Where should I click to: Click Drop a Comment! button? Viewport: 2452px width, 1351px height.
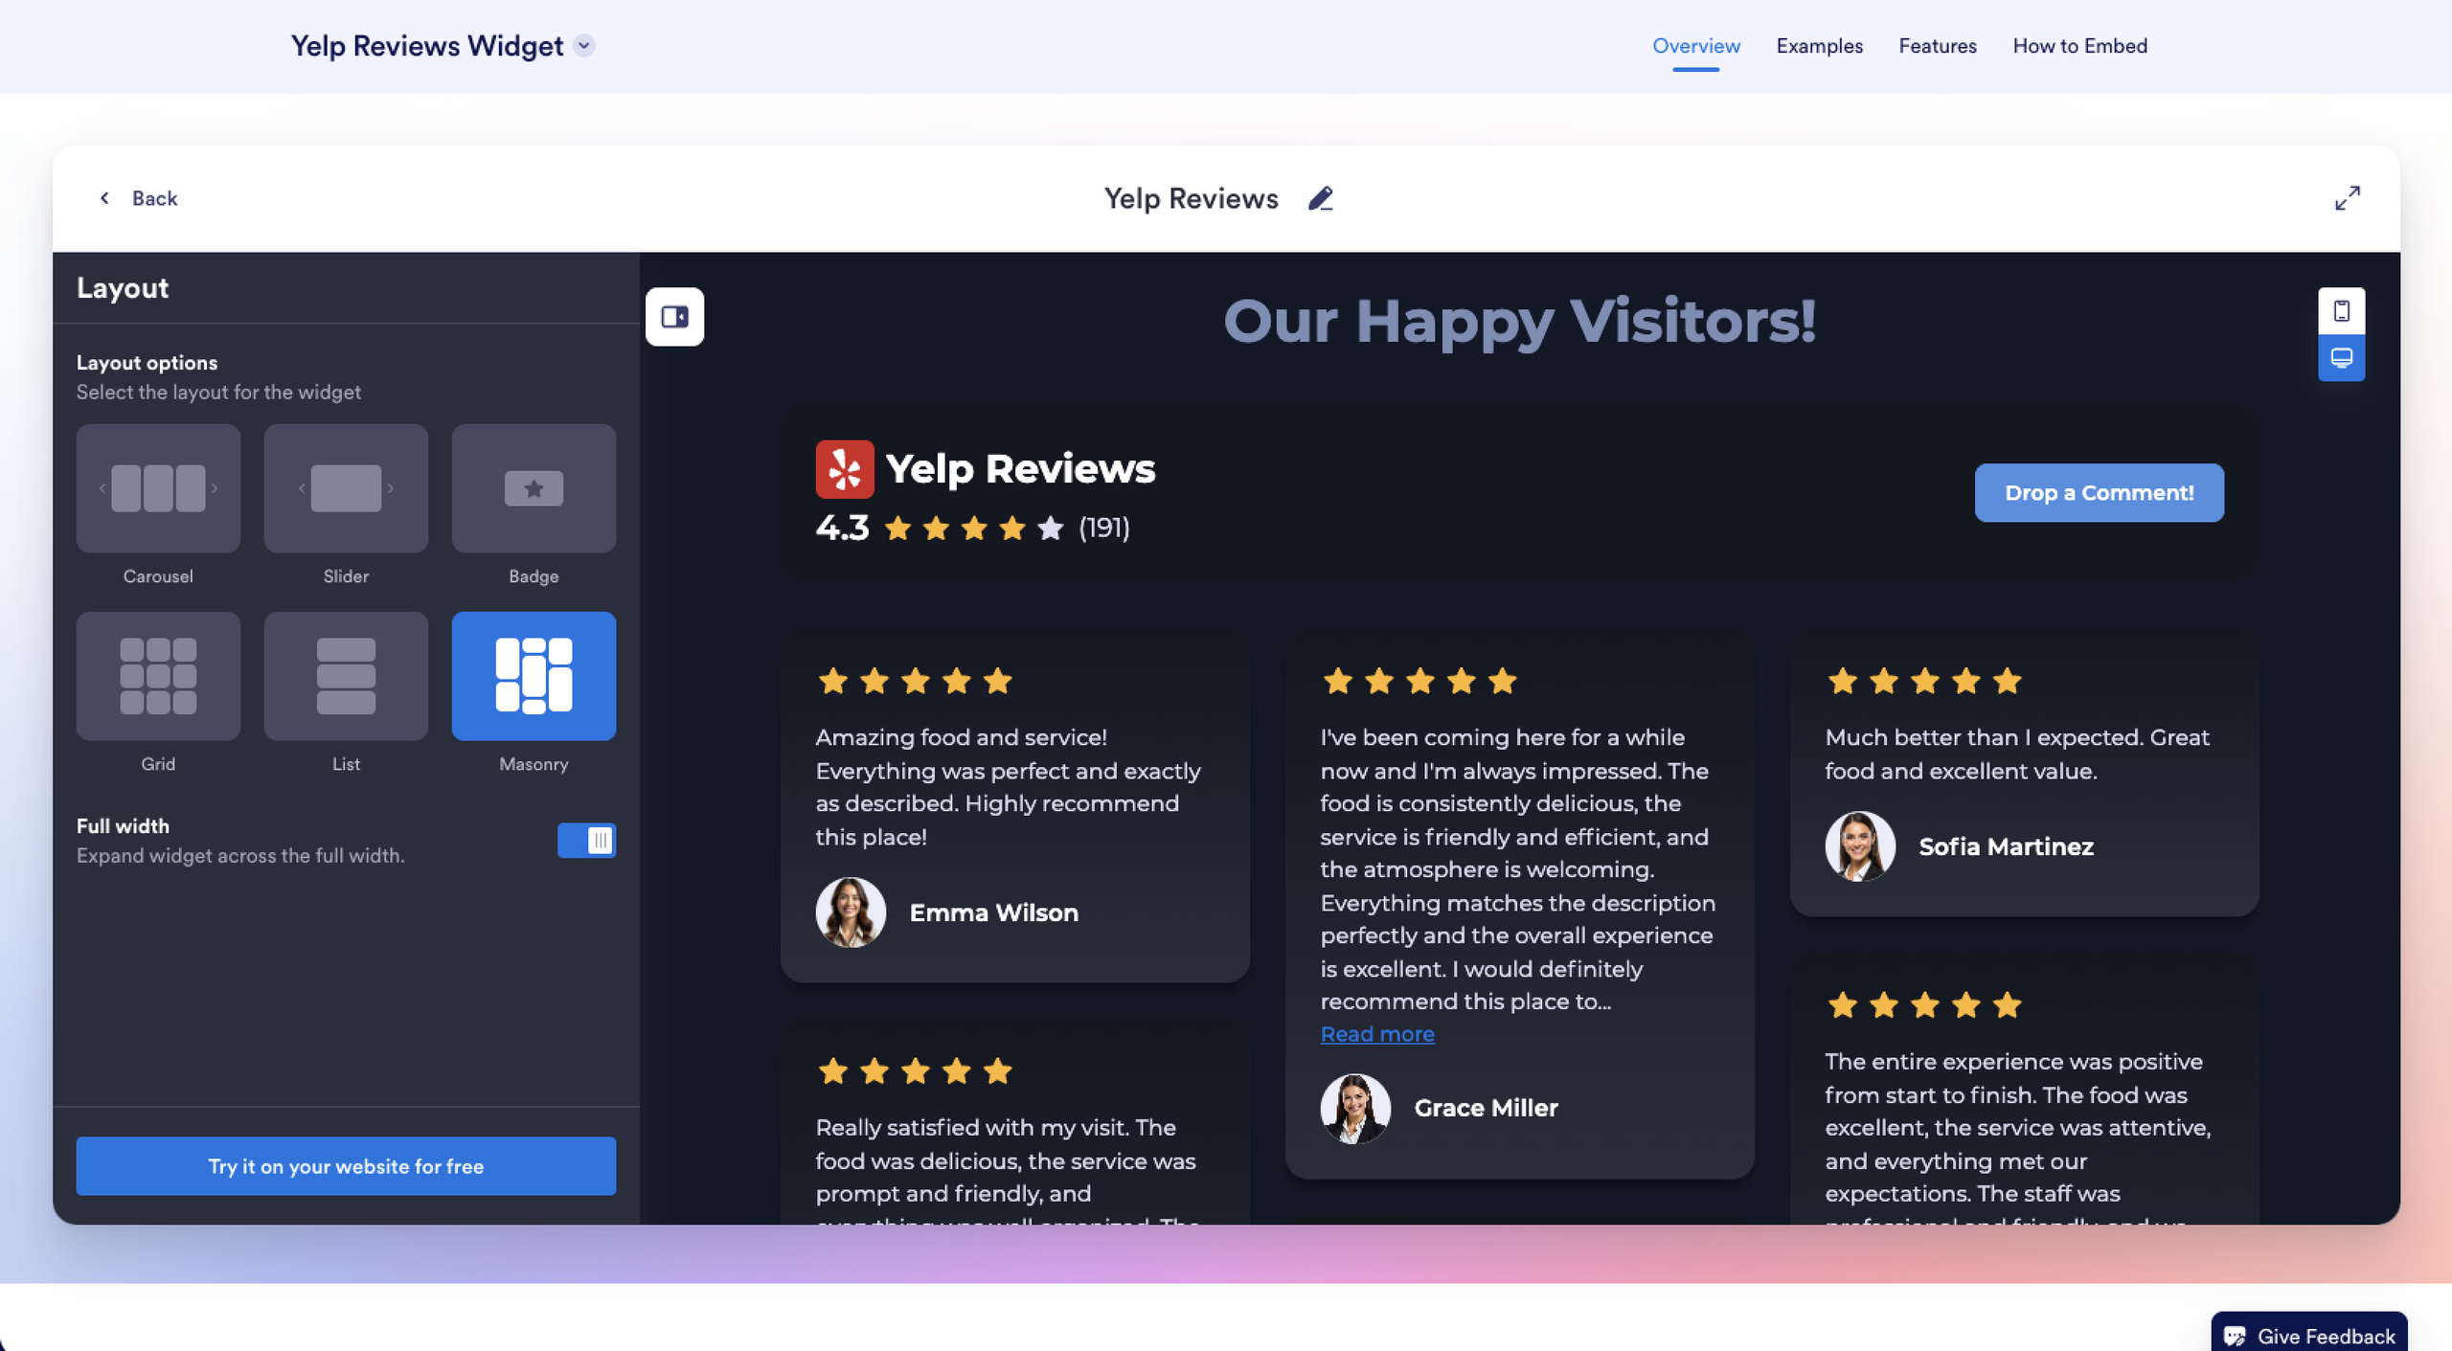coord(2100,493)
